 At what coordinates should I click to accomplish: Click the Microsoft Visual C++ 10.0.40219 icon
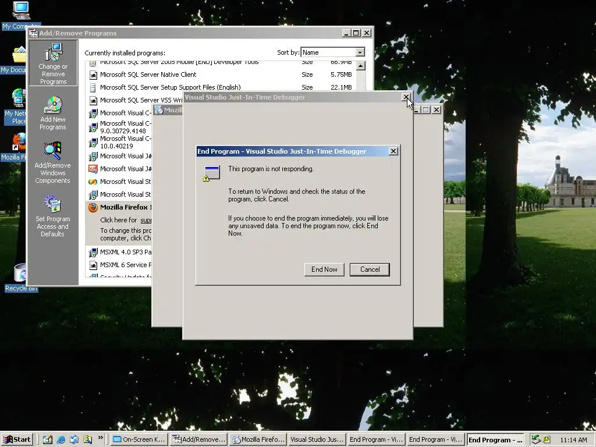(x=93, y=143)
